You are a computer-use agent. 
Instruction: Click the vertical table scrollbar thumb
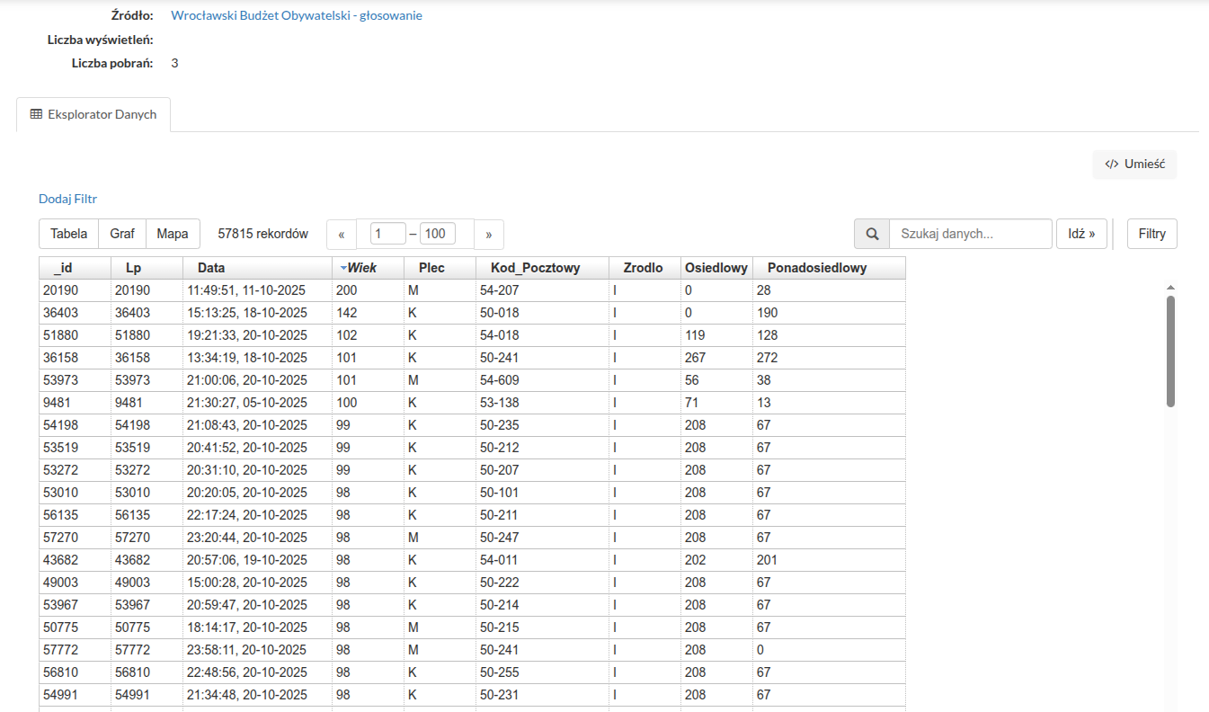1169,351
